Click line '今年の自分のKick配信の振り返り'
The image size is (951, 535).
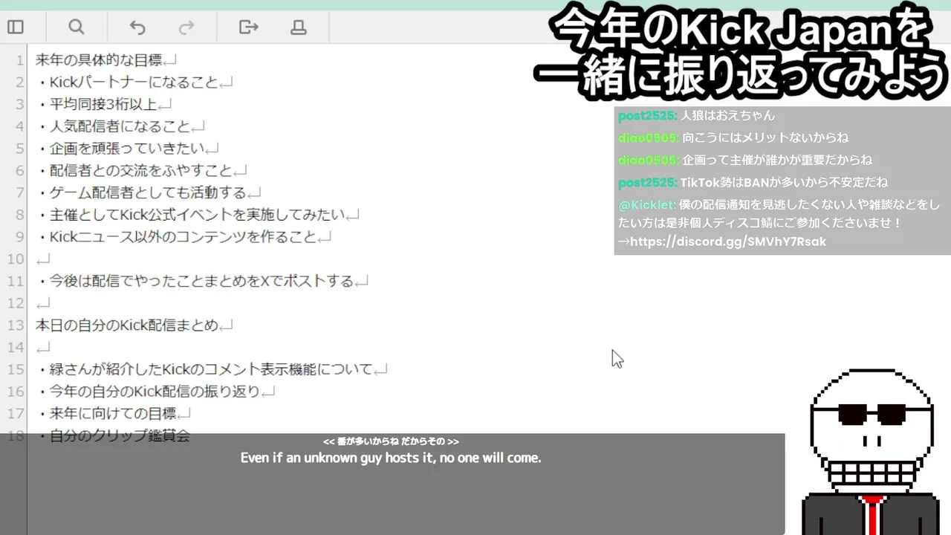coord(148,391)
